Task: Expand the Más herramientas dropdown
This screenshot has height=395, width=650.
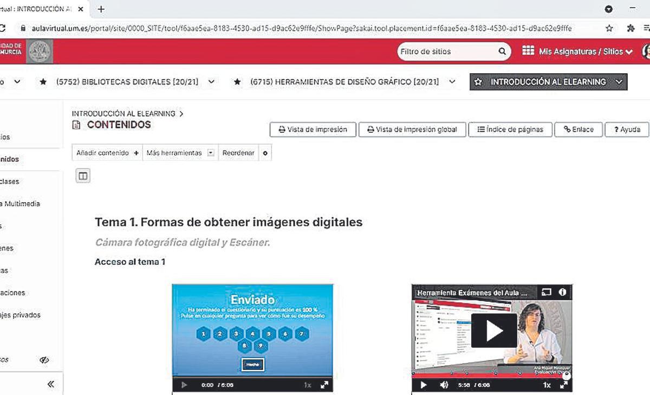Action: pyautogui.click(x=211, y=153)
